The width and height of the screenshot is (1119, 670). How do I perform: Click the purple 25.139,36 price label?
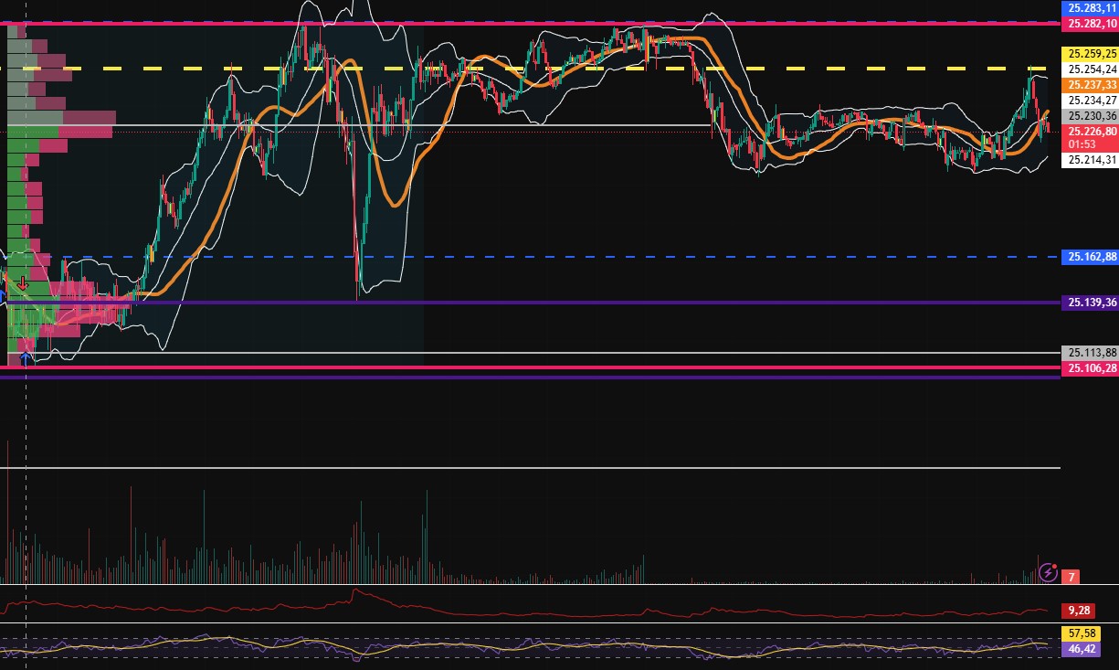tap(1091, 303)
